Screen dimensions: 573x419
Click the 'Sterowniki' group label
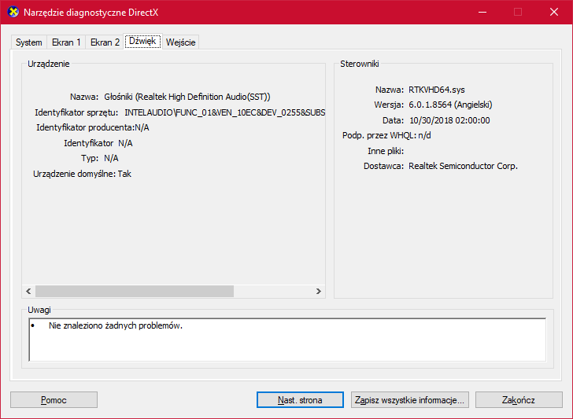(x=360, y=64)
